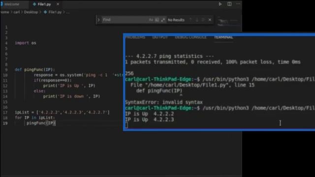This screenshot has width=315, height=177.
Task: Click the No Results label
Action: (x=176, y=20)
